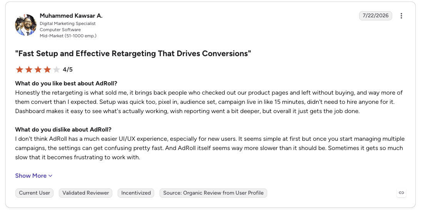Open the three-dot review options menu

[401, 16]
